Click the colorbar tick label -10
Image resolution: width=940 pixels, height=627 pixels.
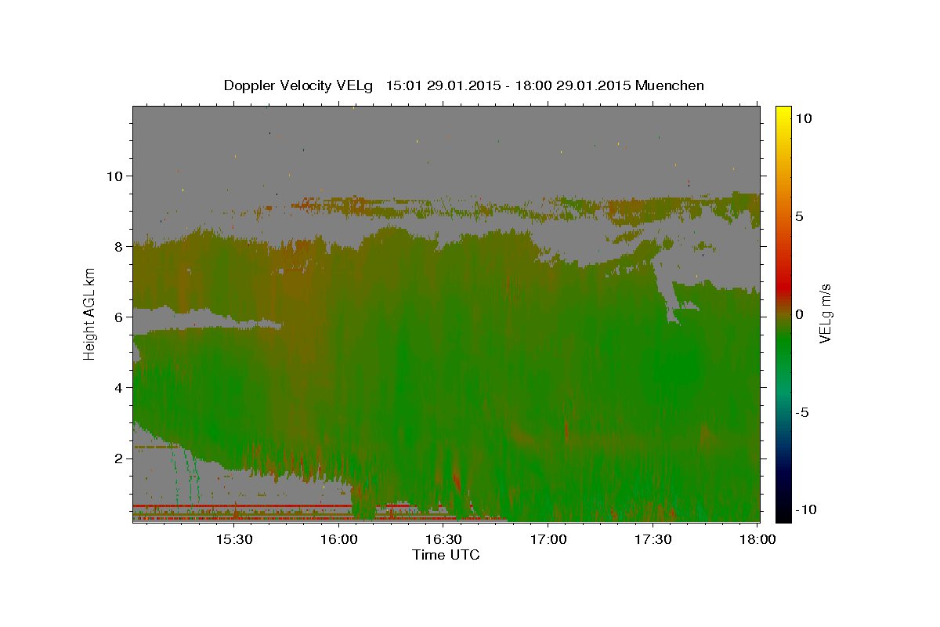pyautogui.click(x=806, y=509)
